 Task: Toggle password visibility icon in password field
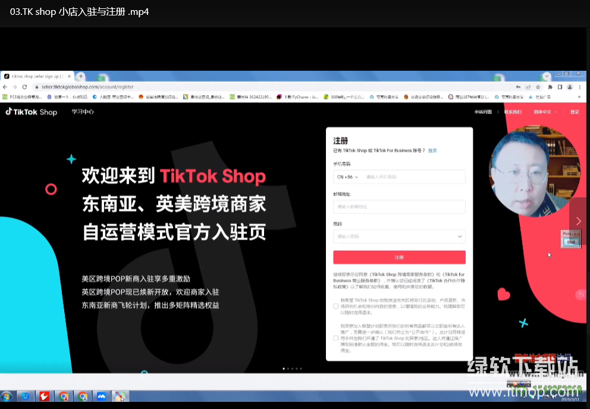pos(460,237)
